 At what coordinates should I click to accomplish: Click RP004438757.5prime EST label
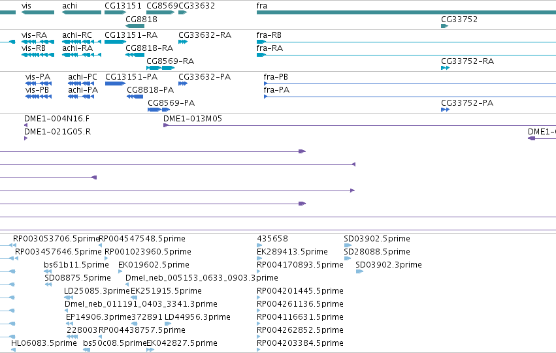tap(142, 330)
